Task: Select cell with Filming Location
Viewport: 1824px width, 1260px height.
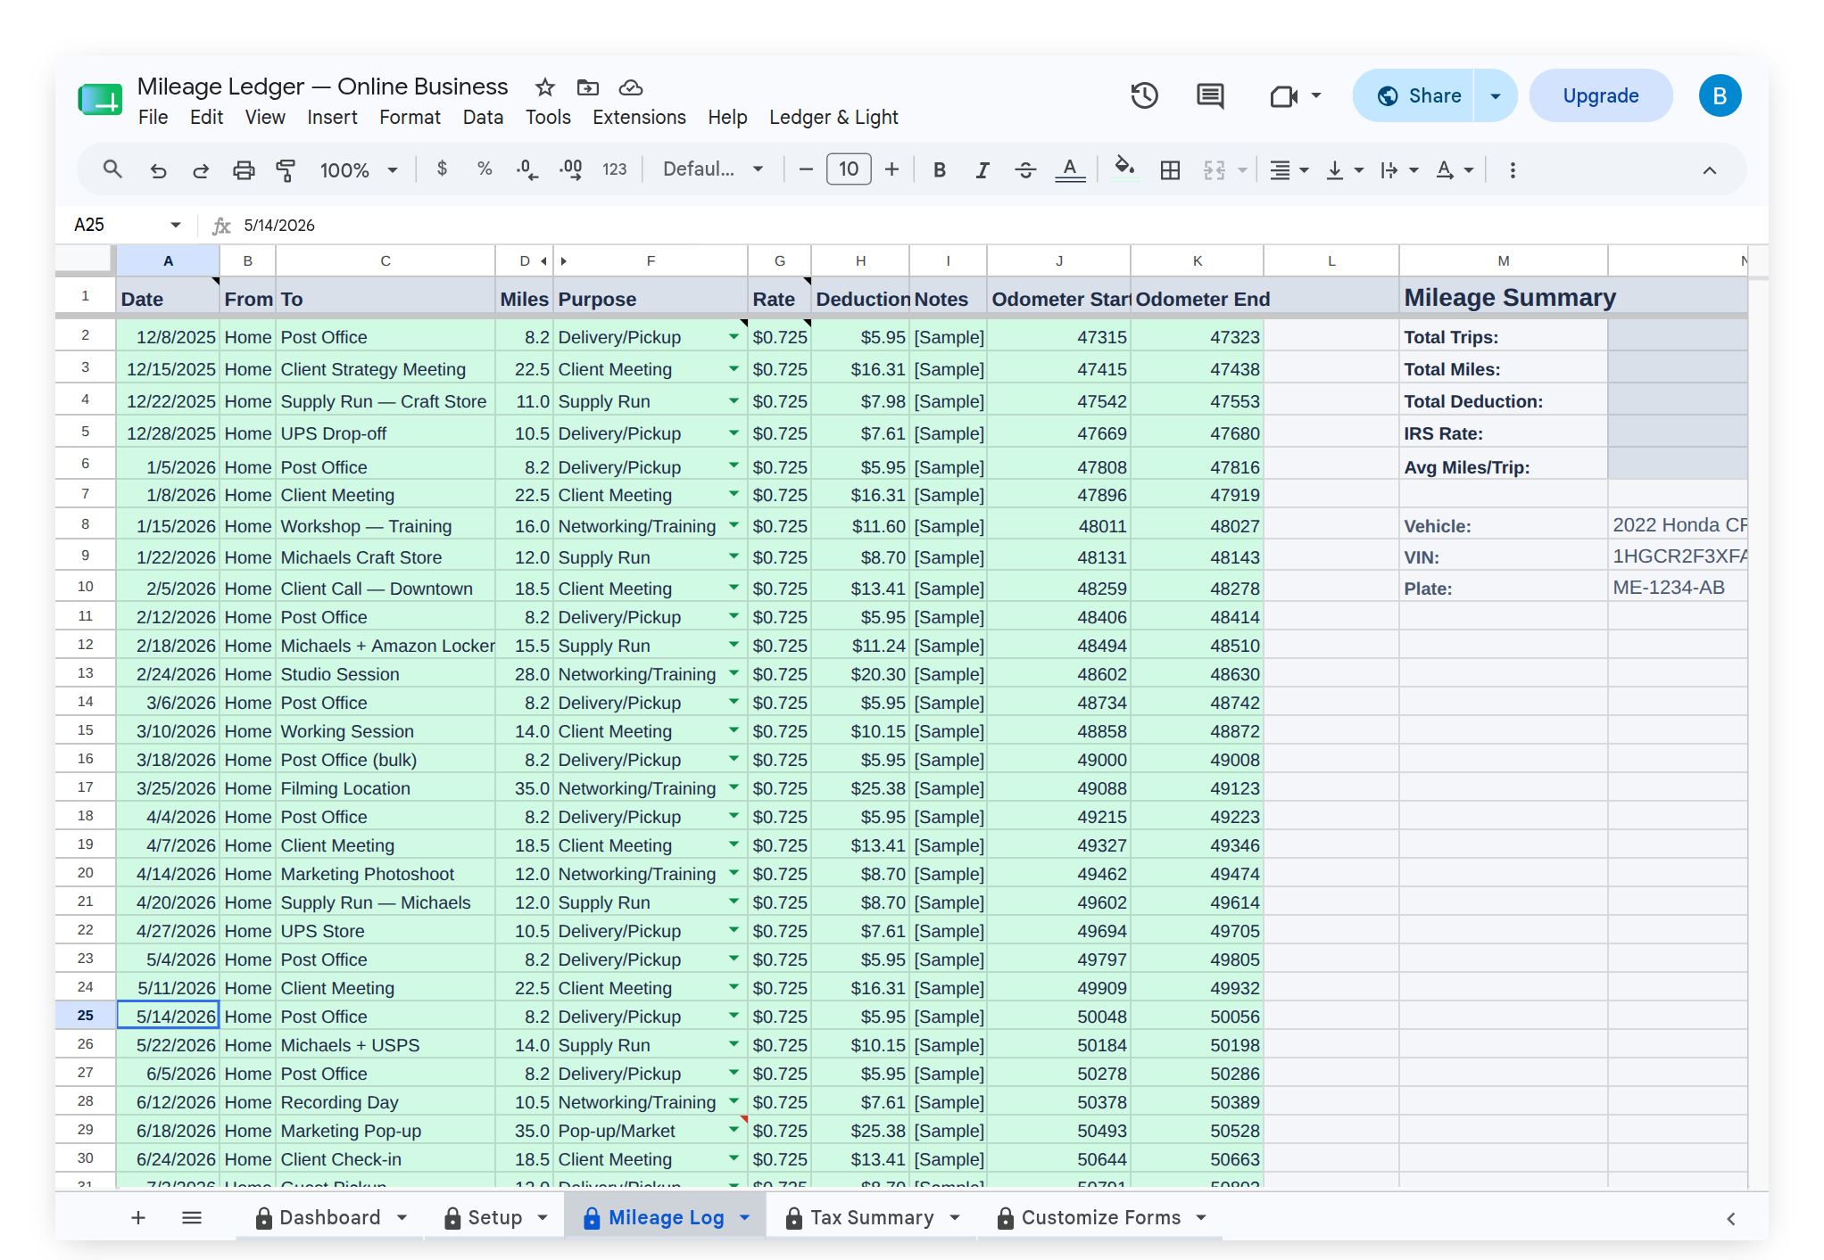Action: coord(386,788)
